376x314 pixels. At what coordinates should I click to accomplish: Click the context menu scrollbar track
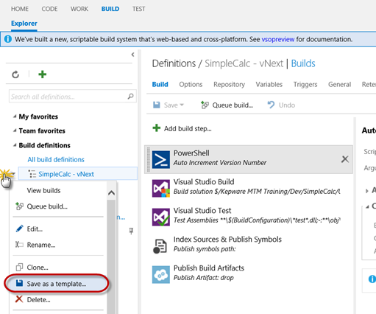click(x=111, y=257)
